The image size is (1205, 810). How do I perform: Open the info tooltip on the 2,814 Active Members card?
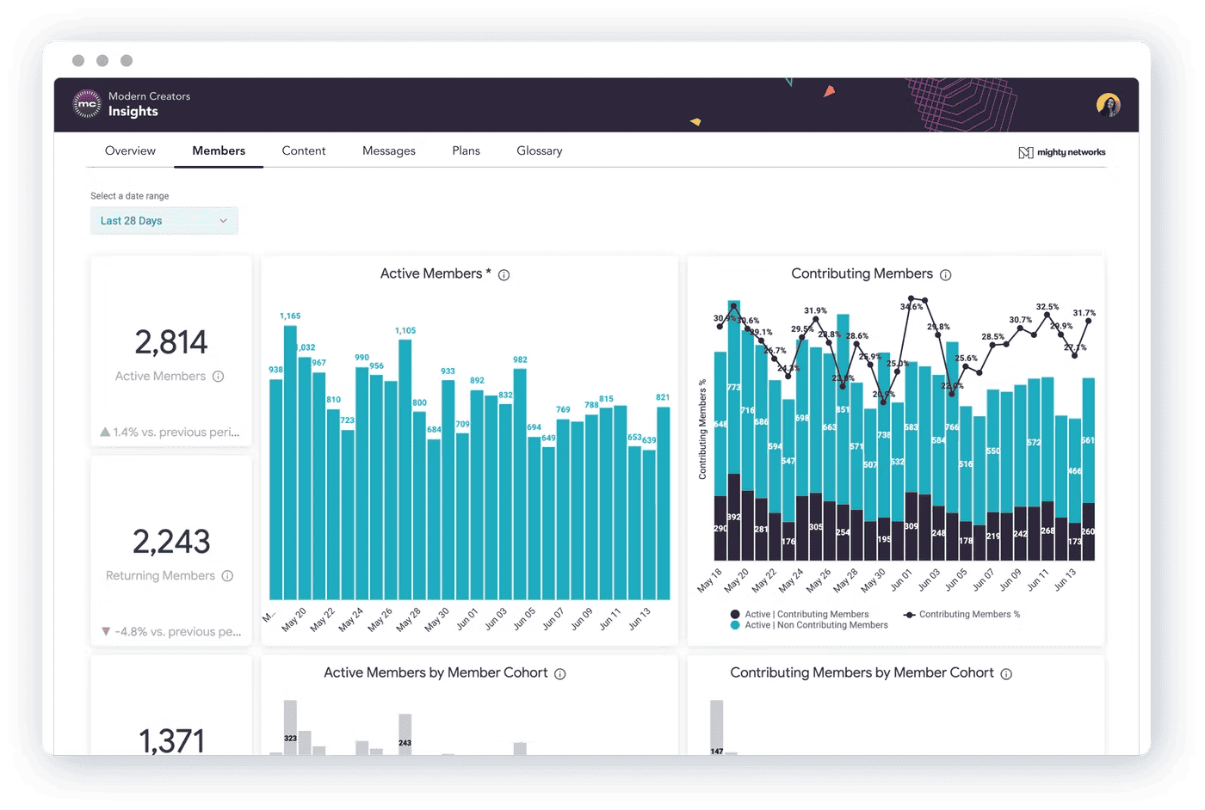[x=218, y=376]
